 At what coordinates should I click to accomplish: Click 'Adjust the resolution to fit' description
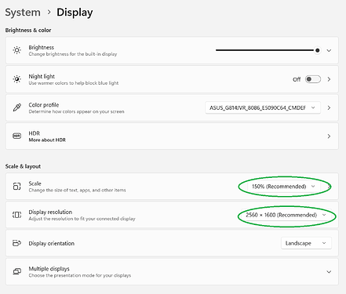tap(82, 219)
